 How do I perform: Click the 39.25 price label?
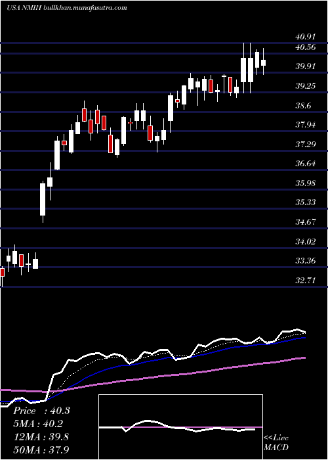pyautogui.click(x=306, y=86)
